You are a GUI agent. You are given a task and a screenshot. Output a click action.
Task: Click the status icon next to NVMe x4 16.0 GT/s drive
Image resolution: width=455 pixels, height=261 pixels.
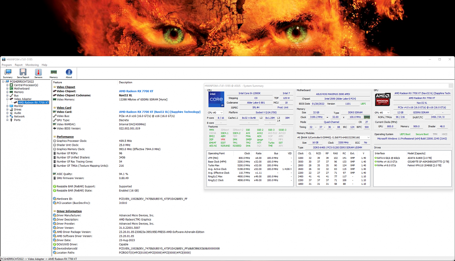coord(376,162)
